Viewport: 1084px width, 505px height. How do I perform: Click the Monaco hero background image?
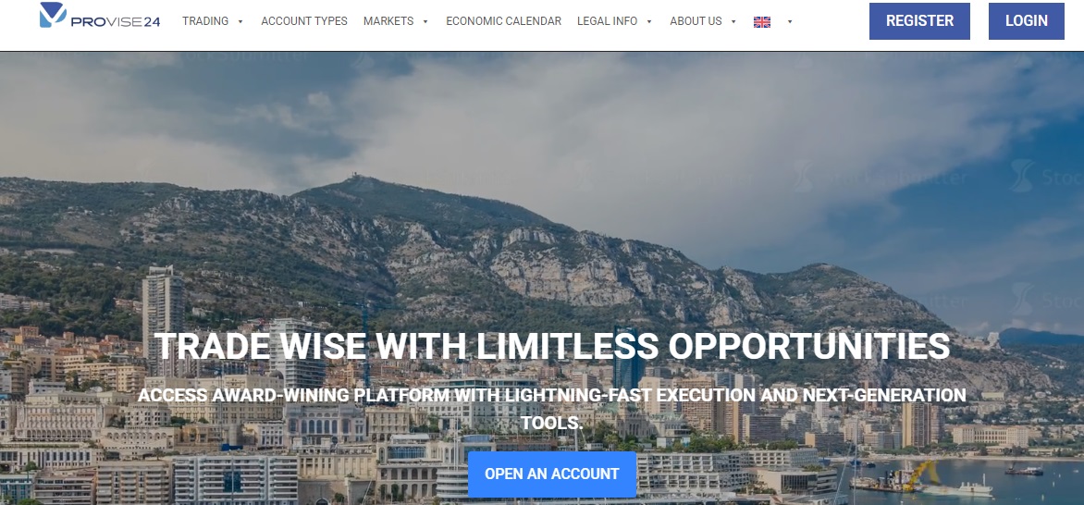[542, 207]
